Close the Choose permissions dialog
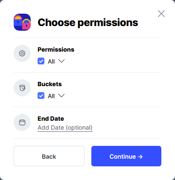This screenshot has height=180, width=175. click(161, 14)
